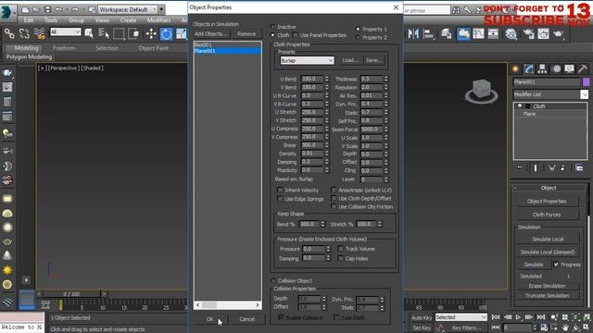Open the Hierarchy command panel tab
Viewport: 593px width, 333px height.
[542, 68]
